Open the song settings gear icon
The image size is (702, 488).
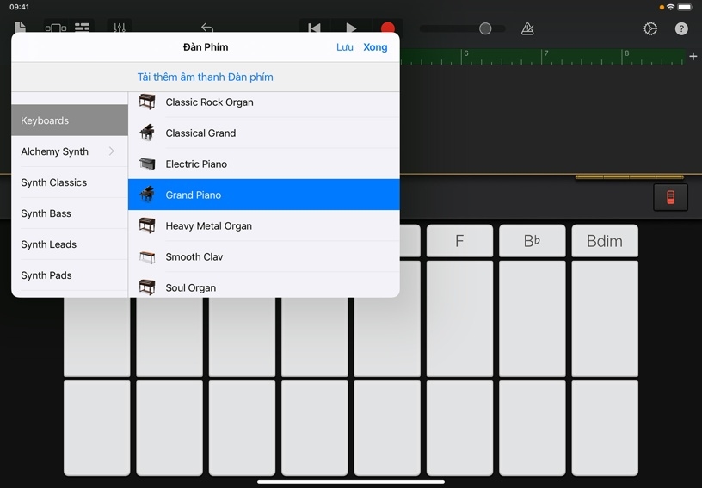point(650,28)
